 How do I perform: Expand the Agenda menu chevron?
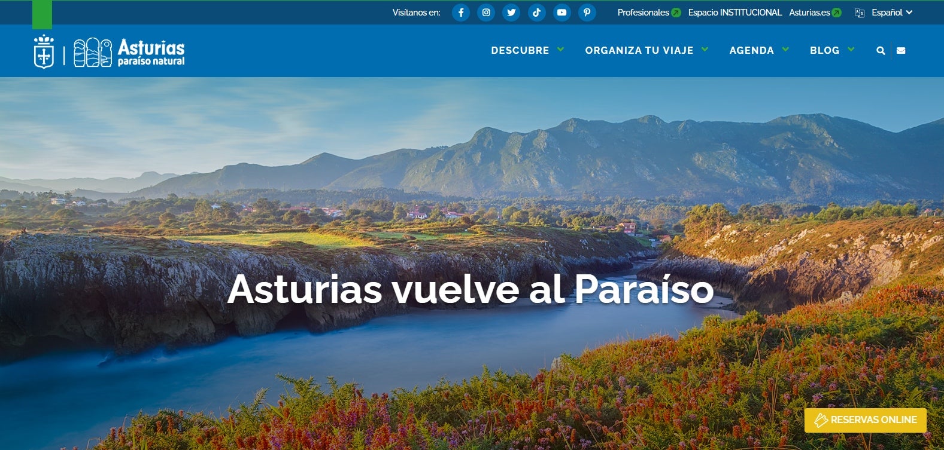[785, 50]
